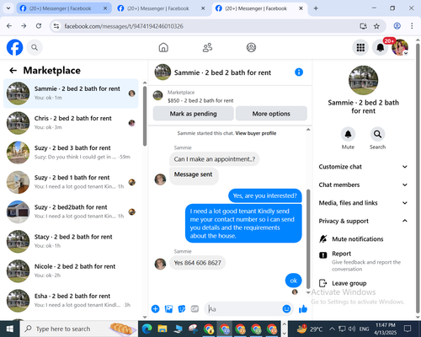Open the Facebook search magnifier icon
421x337 pixels.
35,47
